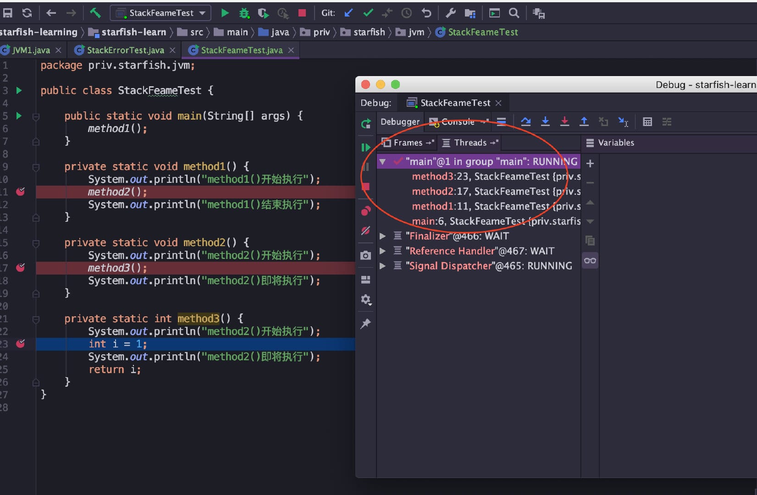The image size is (757, 495).
Task: Click the green Run button in top toolbar
Action: [x=225, y=13]
